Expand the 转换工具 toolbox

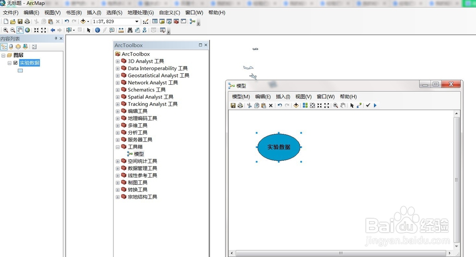point(118,190)
